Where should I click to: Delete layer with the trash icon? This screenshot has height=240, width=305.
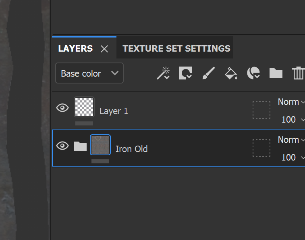pos(299,73)
